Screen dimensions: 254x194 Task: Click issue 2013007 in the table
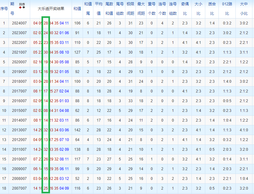coord(19,130)
